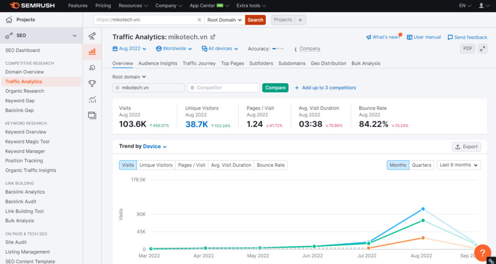Open the Root Domain dropdown in search bar
This screenshot has height=264, width=496.
point(225,20)
